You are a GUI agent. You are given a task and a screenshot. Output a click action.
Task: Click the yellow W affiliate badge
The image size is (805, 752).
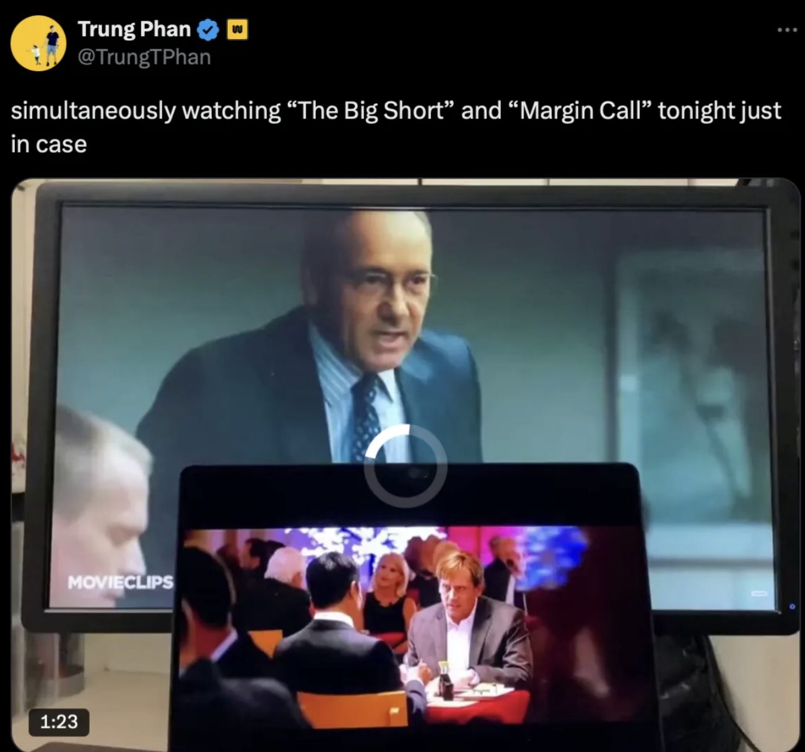pos(238,29)
